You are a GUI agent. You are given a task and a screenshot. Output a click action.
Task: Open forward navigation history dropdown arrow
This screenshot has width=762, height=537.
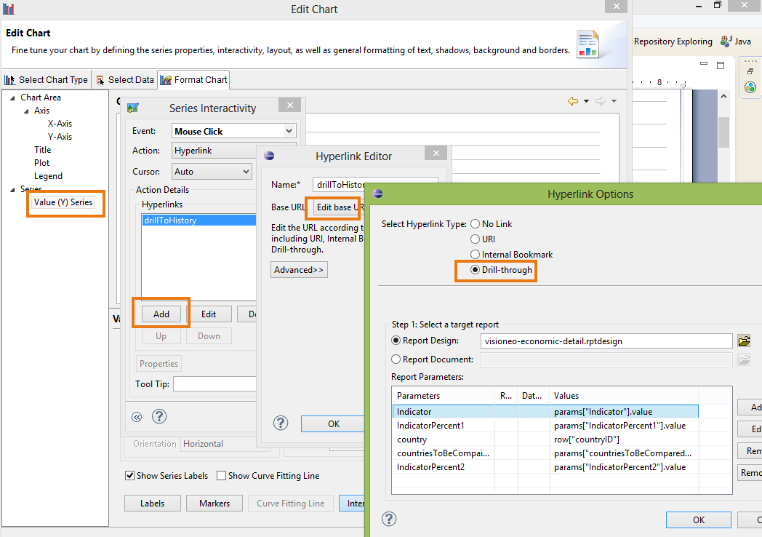pos(614,101)
